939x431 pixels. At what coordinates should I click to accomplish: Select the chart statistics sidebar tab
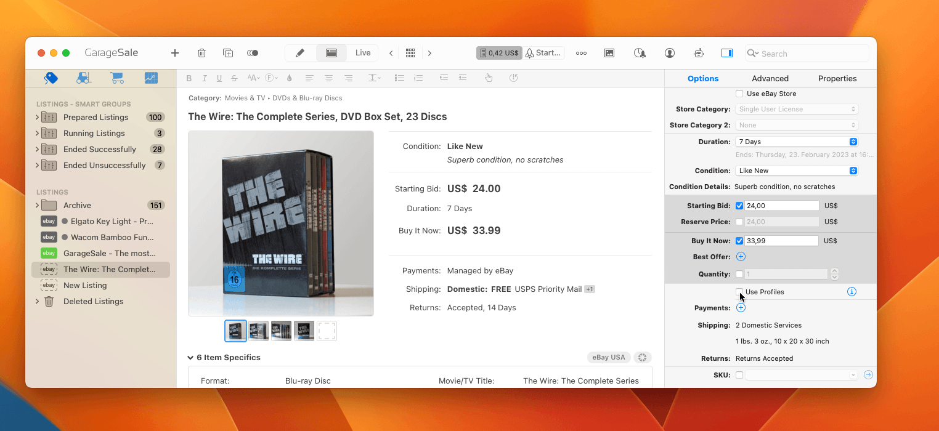point(151,78)
